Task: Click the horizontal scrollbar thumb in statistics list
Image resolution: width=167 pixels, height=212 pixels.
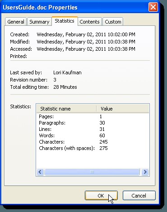Action: [92, 172]
